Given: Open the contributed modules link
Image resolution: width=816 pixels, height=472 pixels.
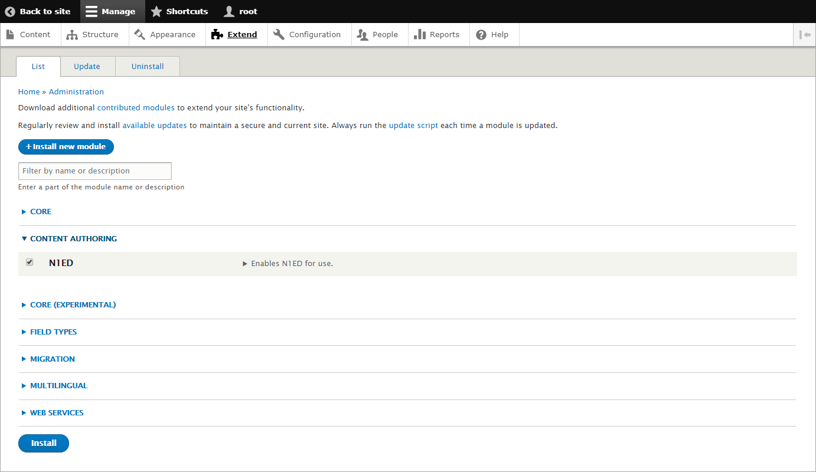Looking at the screenshot, I should (x=136, y=108).
